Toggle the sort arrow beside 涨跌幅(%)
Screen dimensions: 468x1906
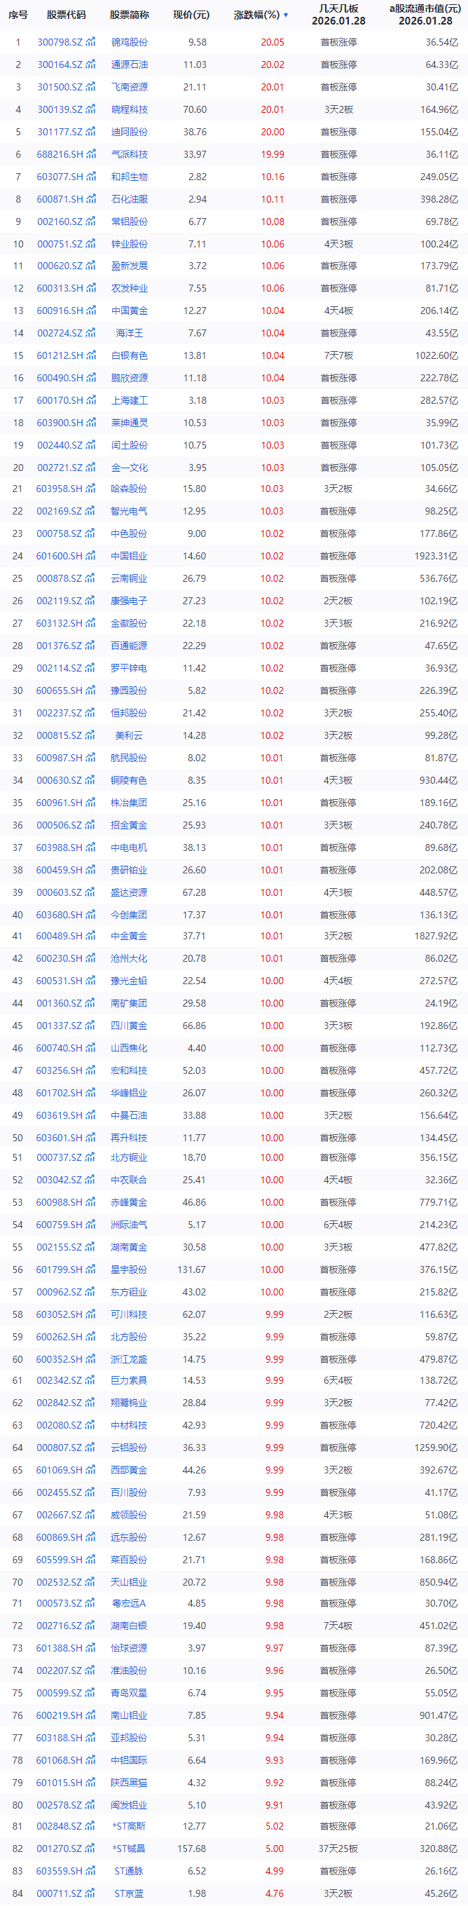(286, 15)
